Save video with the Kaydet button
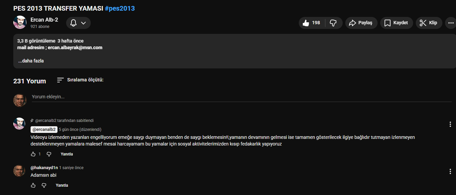 point(397,23)
